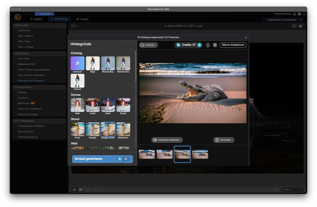Switch to the GenAI Studio tab
Image resolution: width=317 pixels, height=207 pixels.
click(59, 19)
